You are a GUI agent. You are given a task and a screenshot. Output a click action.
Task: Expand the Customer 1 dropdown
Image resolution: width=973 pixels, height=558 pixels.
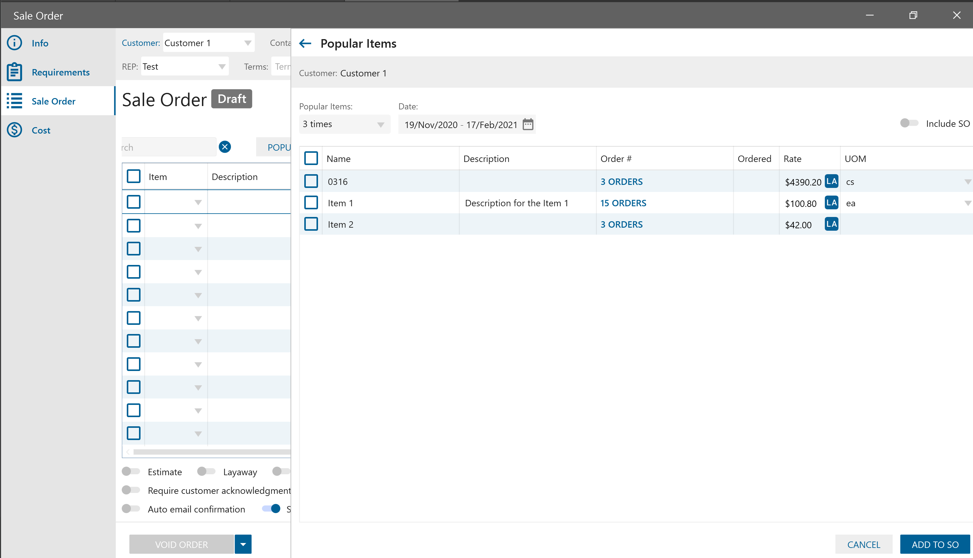tap(247, 43)
